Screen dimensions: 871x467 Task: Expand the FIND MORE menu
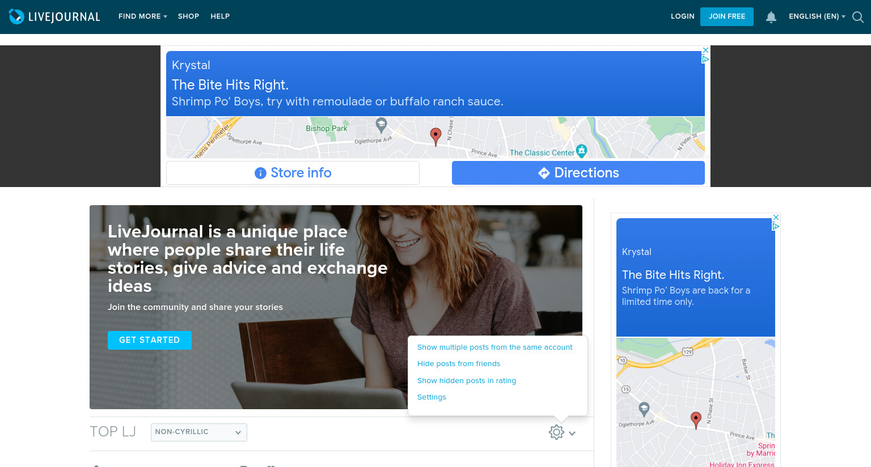[x=142, y=16]
